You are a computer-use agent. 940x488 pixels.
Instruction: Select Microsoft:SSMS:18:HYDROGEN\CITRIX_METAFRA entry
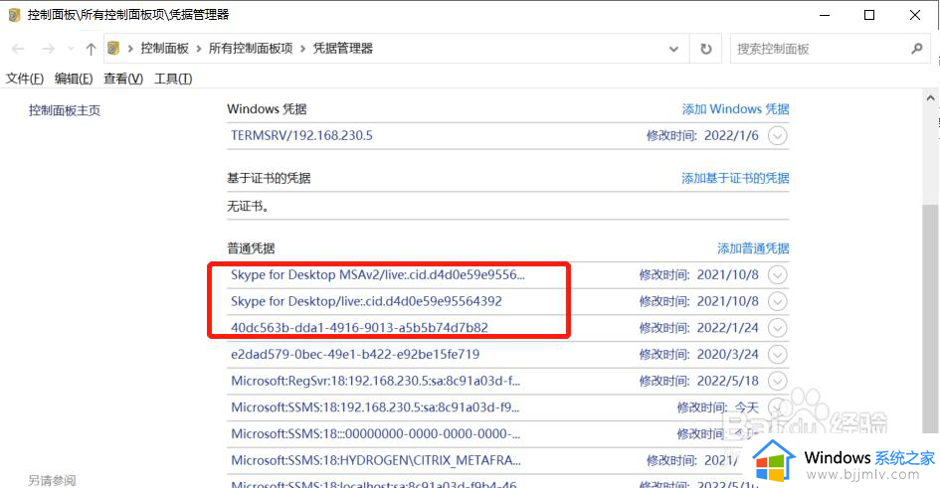376,460
